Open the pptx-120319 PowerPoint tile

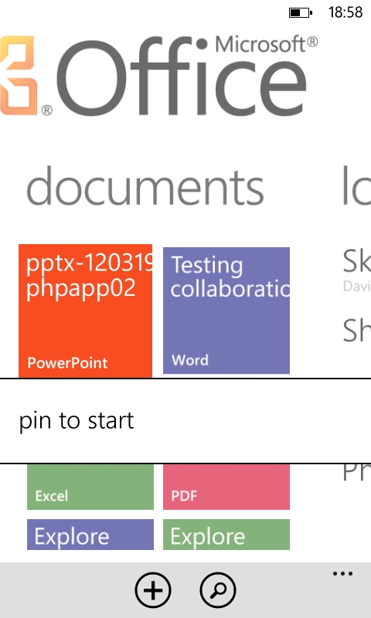(x=85, y=311)
